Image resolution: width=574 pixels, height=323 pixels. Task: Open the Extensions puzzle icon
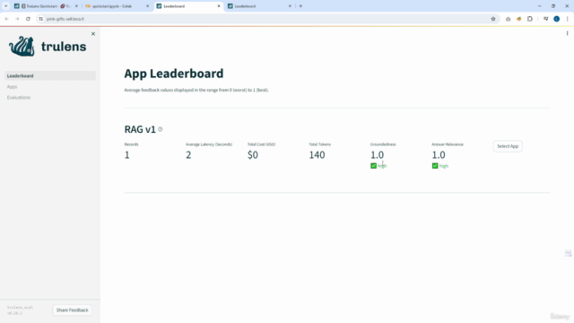click(530, 19)
